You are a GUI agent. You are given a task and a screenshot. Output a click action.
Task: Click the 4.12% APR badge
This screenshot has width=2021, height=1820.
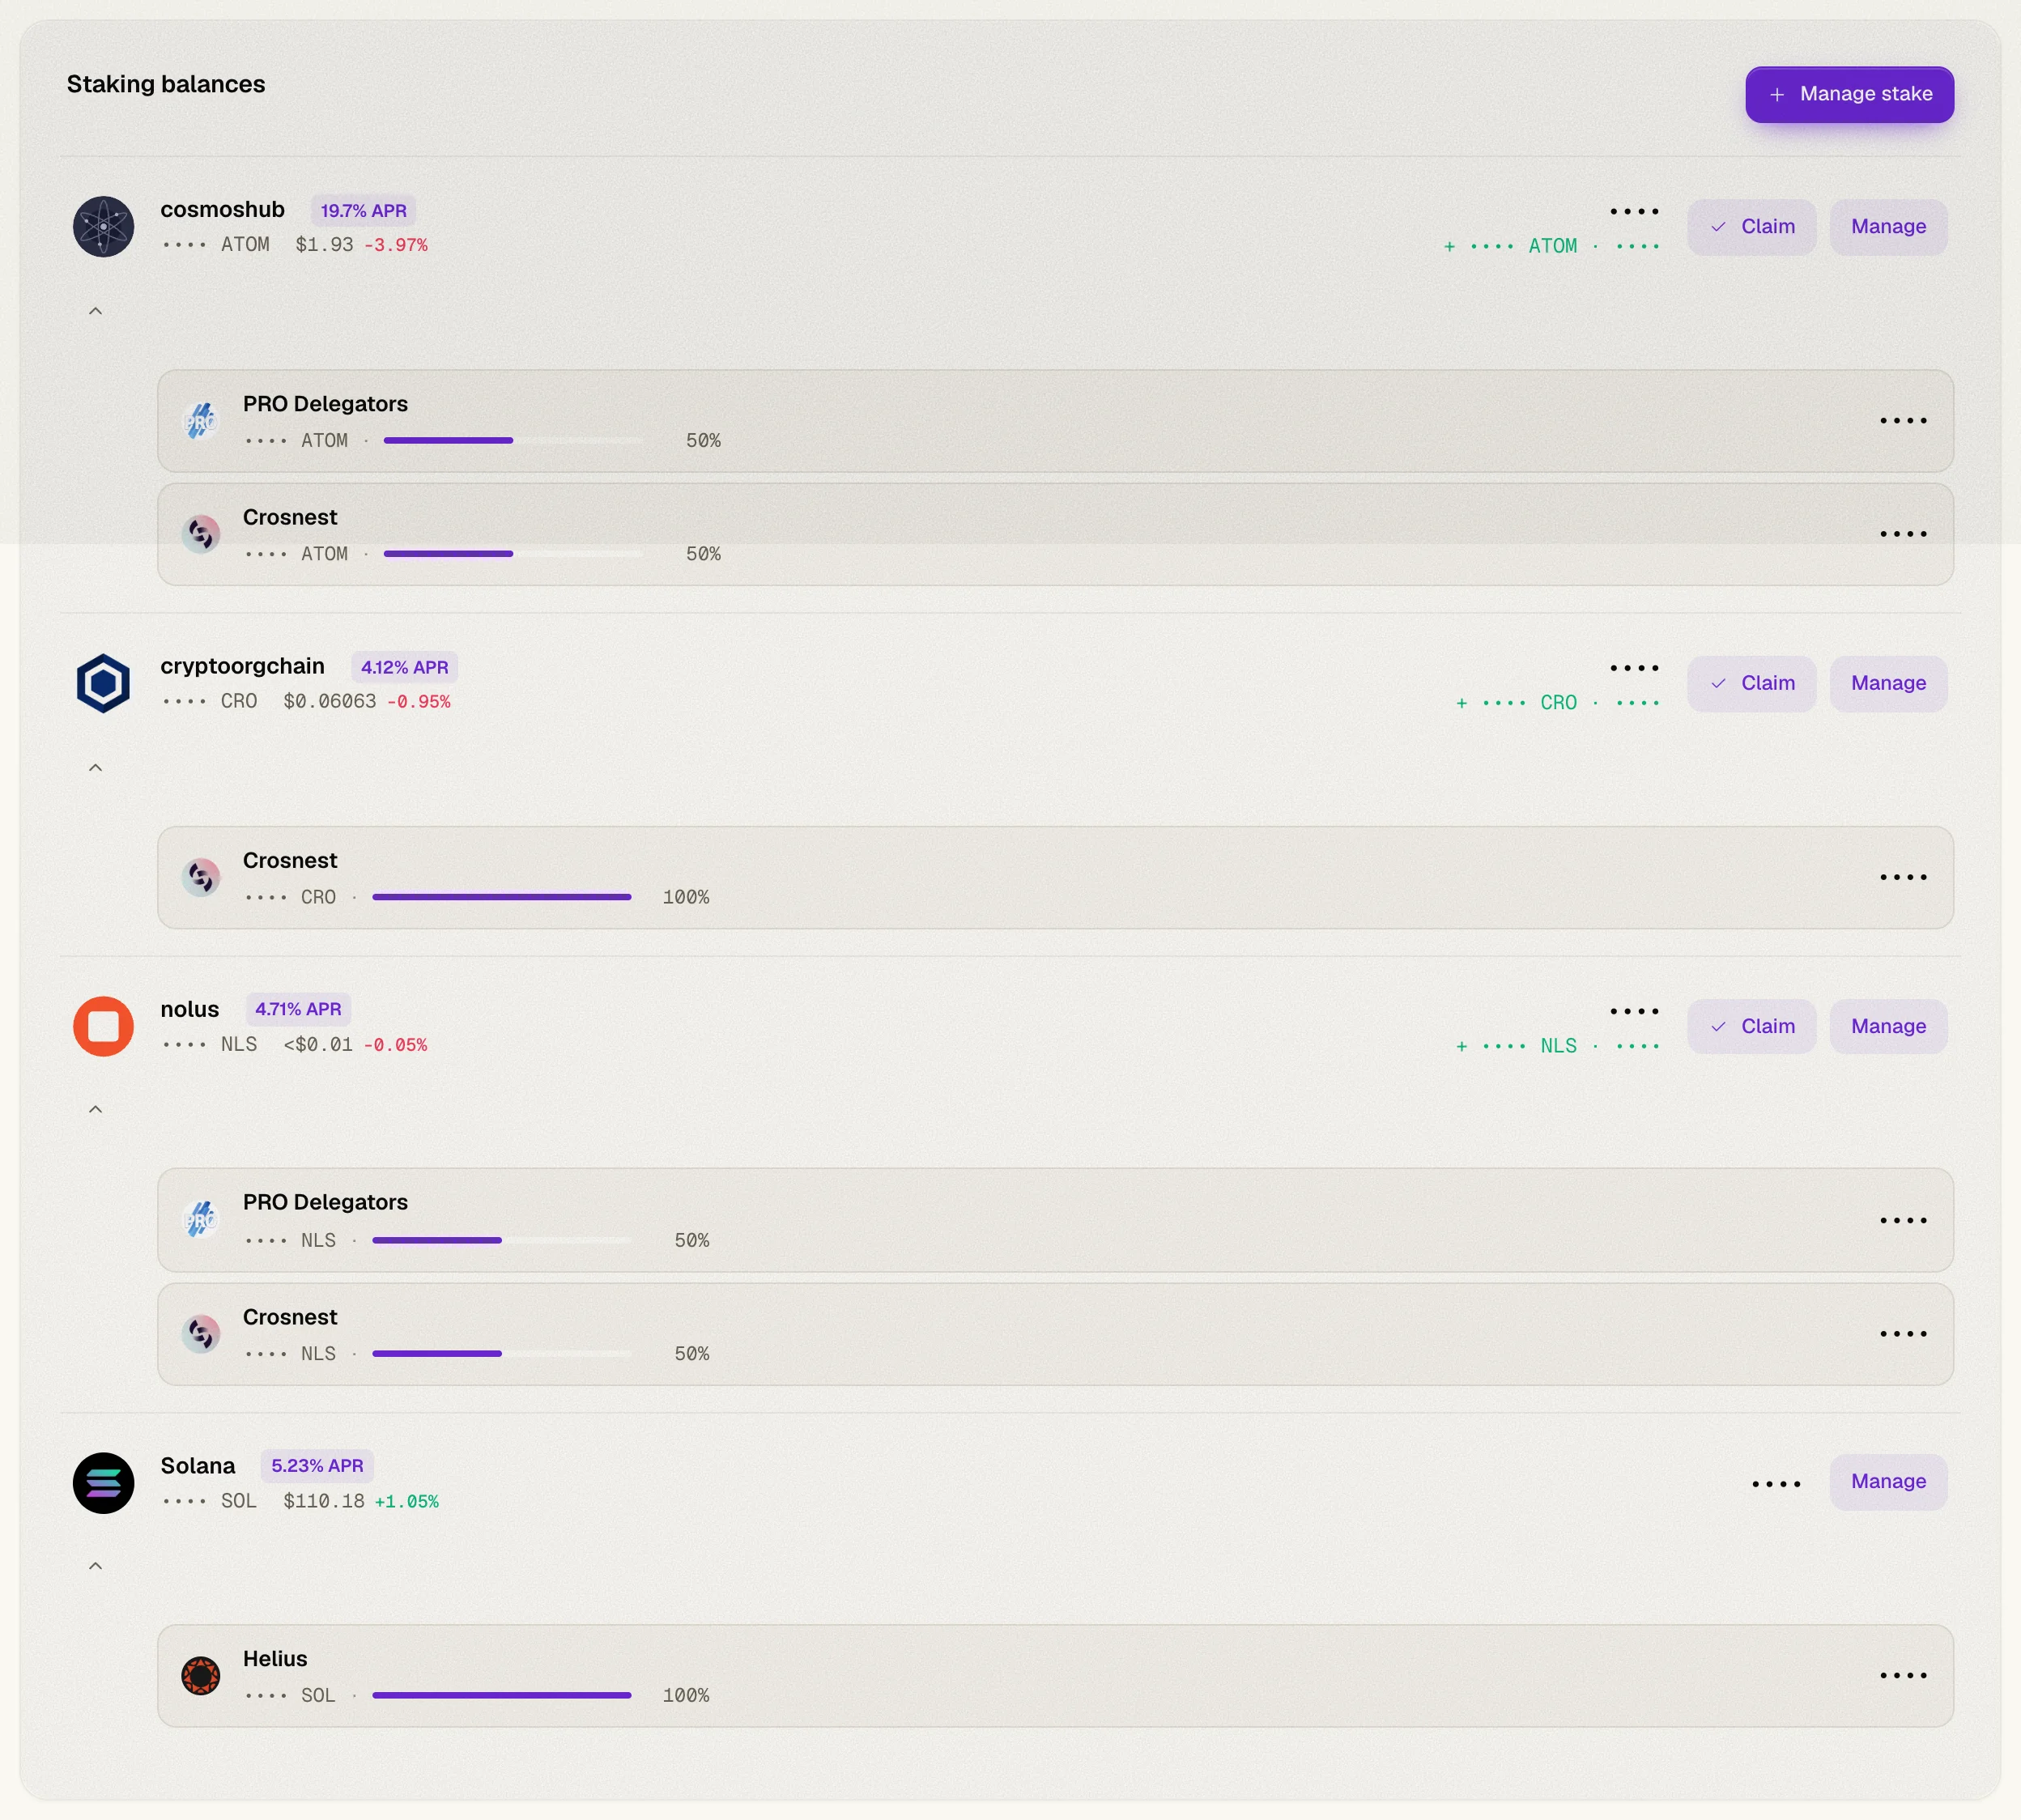click(x=404, y=667)
